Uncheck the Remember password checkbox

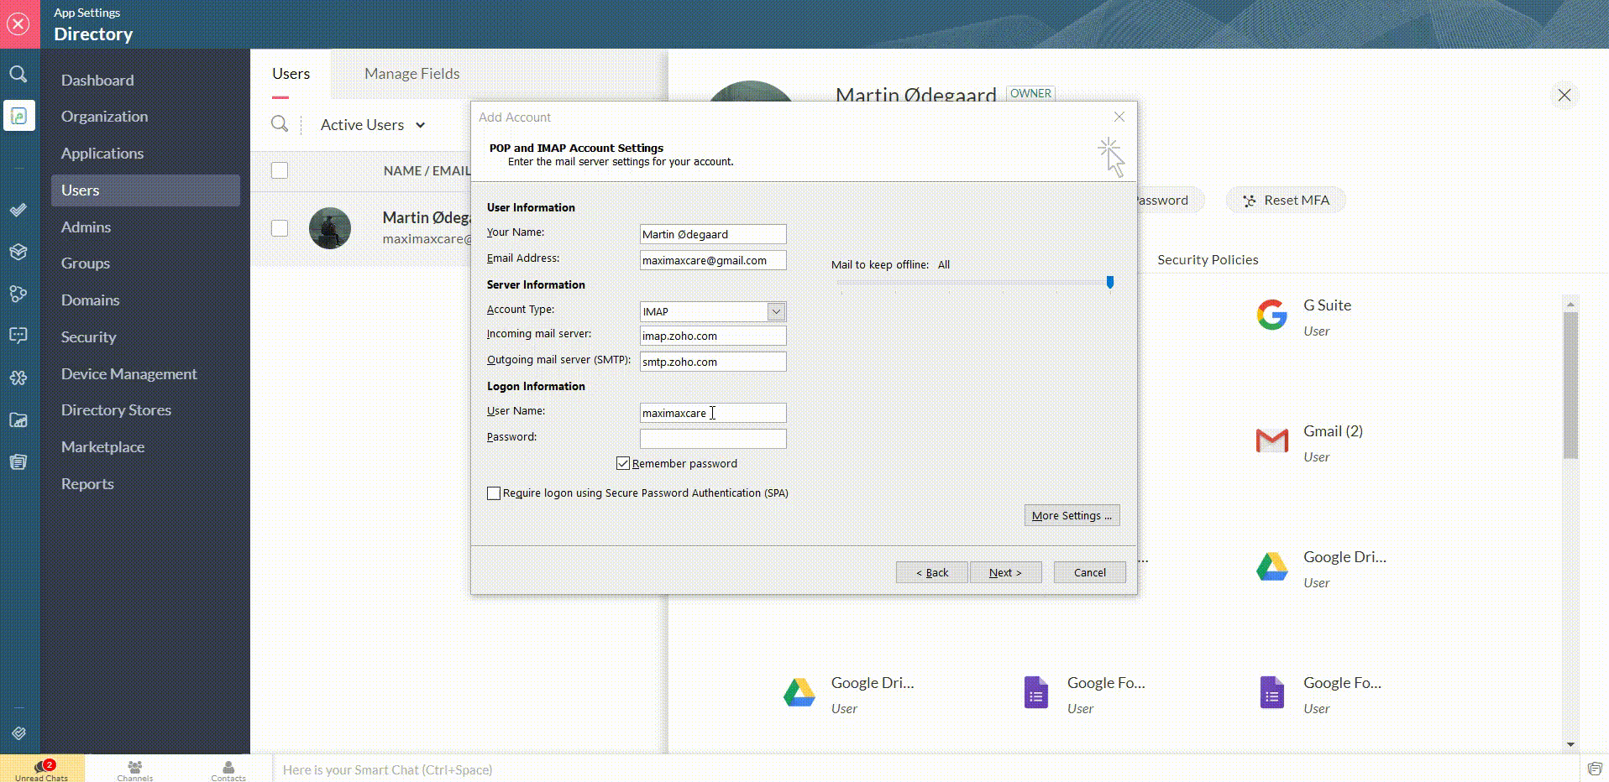point(623,463)
